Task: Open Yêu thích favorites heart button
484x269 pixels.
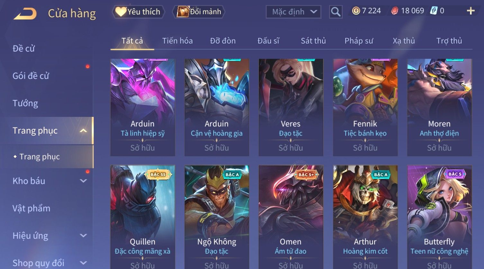Action: tap(138, 12)
